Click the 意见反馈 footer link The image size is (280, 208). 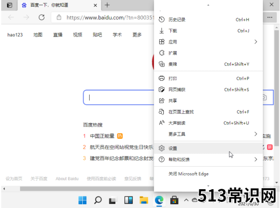(x=133, y=179)
